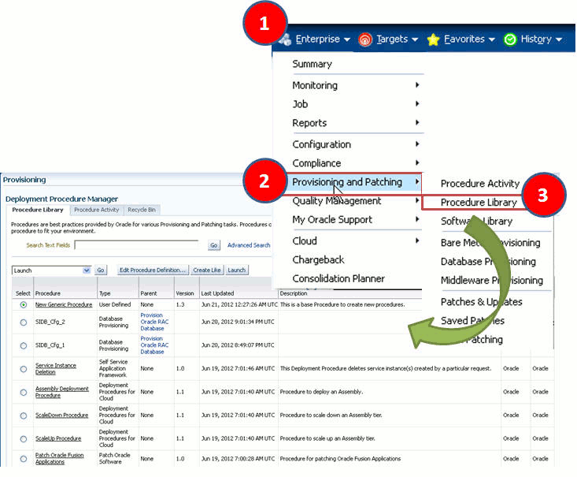Viewport: 577px width, 477px height.
Task: Open SIDB_Cfg_2 parent Provision Oracle RAC link
Action: coord(154,322)
